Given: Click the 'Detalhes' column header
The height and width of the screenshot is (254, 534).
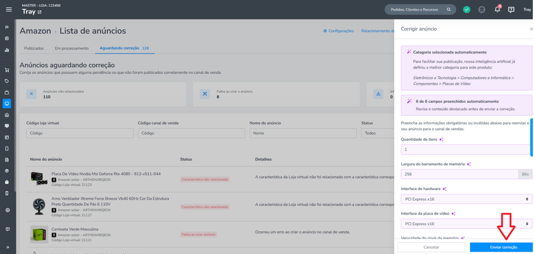Looking at the screenshot, I should (263, 159).
